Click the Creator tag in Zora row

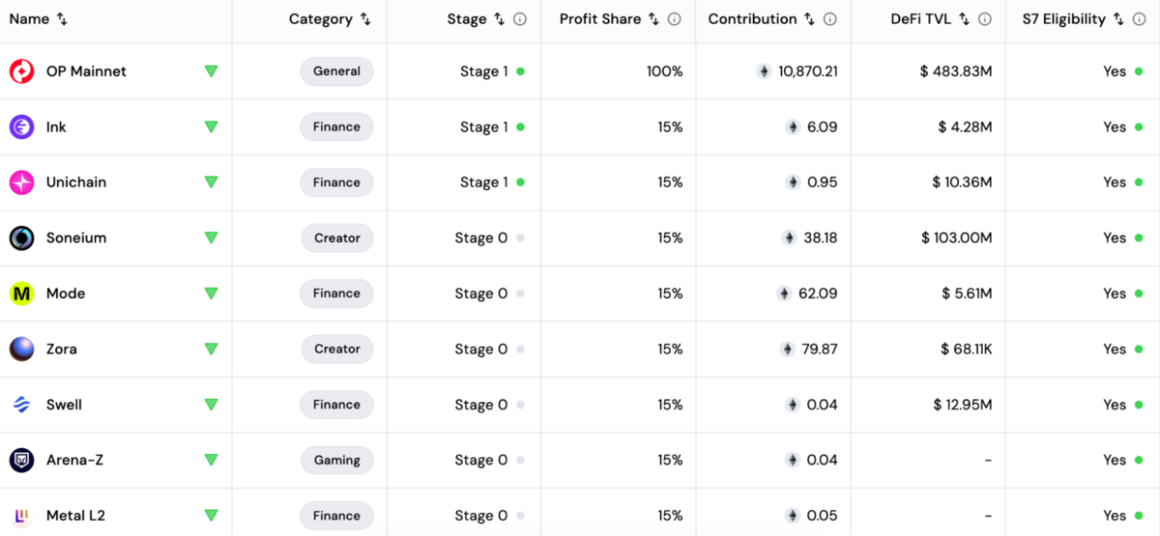coord(336,349)
